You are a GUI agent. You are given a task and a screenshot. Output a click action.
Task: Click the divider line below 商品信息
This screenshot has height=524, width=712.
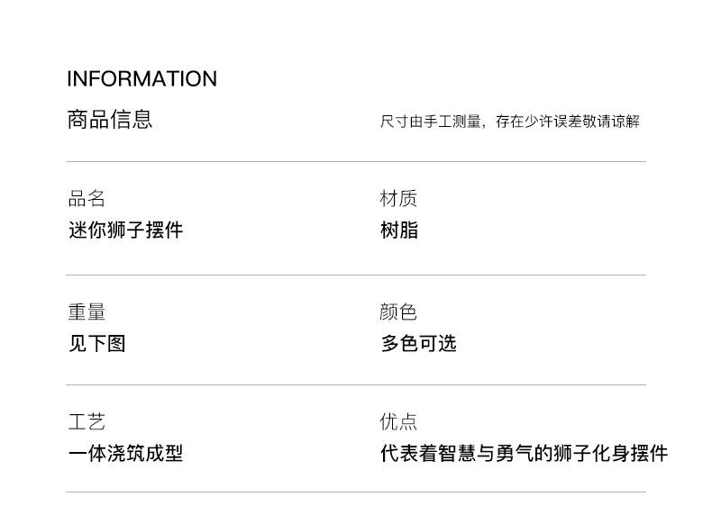coord(356,161)
